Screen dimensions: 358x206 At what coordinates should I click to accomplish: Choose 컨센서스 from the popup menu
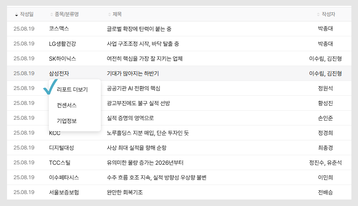67,105
